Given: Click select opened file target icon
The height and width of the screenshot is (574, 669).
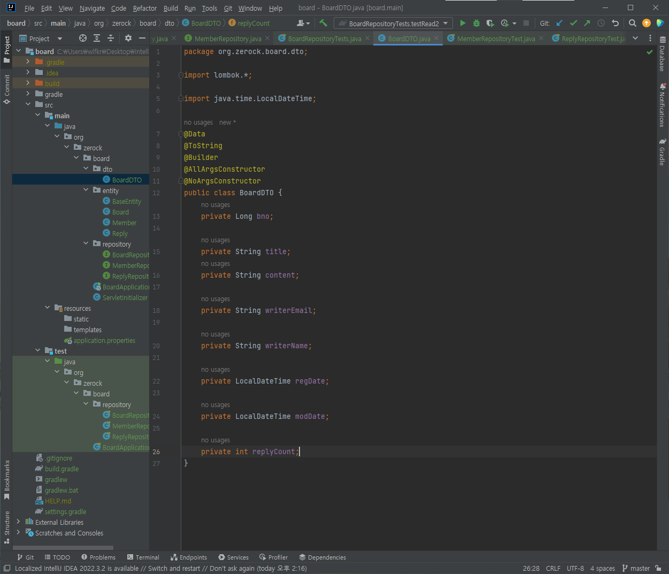Looking at the screenshot, I should tap(83, 38).
